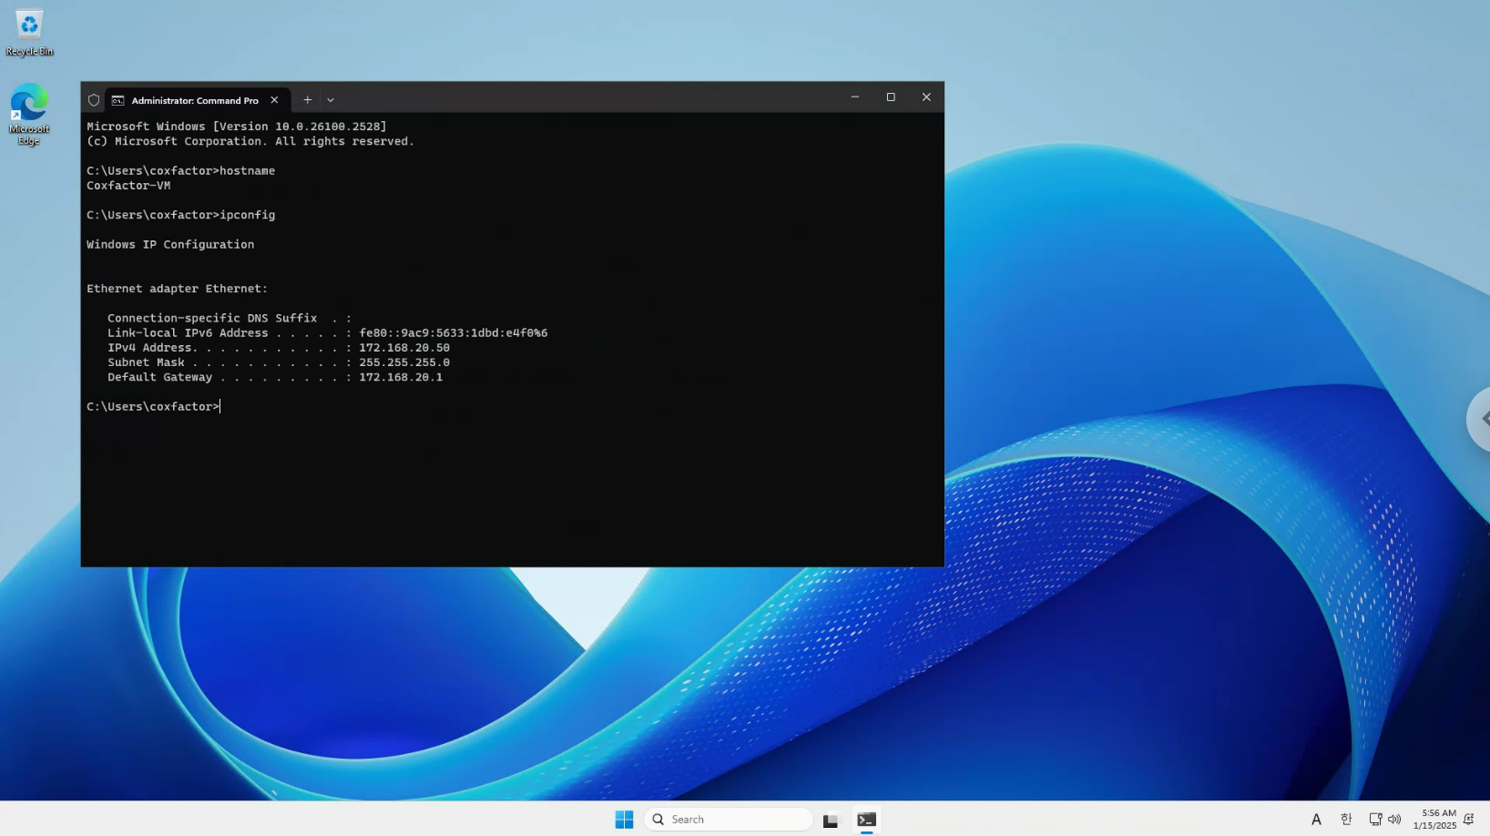Click the Terminal icon in the taskbar
The image size is (1490, 836).
coord(866,820)
